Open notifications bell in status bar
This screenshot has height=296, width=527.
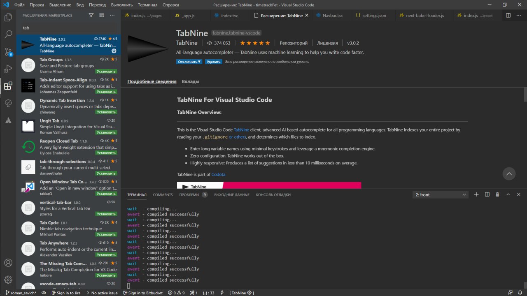pos(521,293)
